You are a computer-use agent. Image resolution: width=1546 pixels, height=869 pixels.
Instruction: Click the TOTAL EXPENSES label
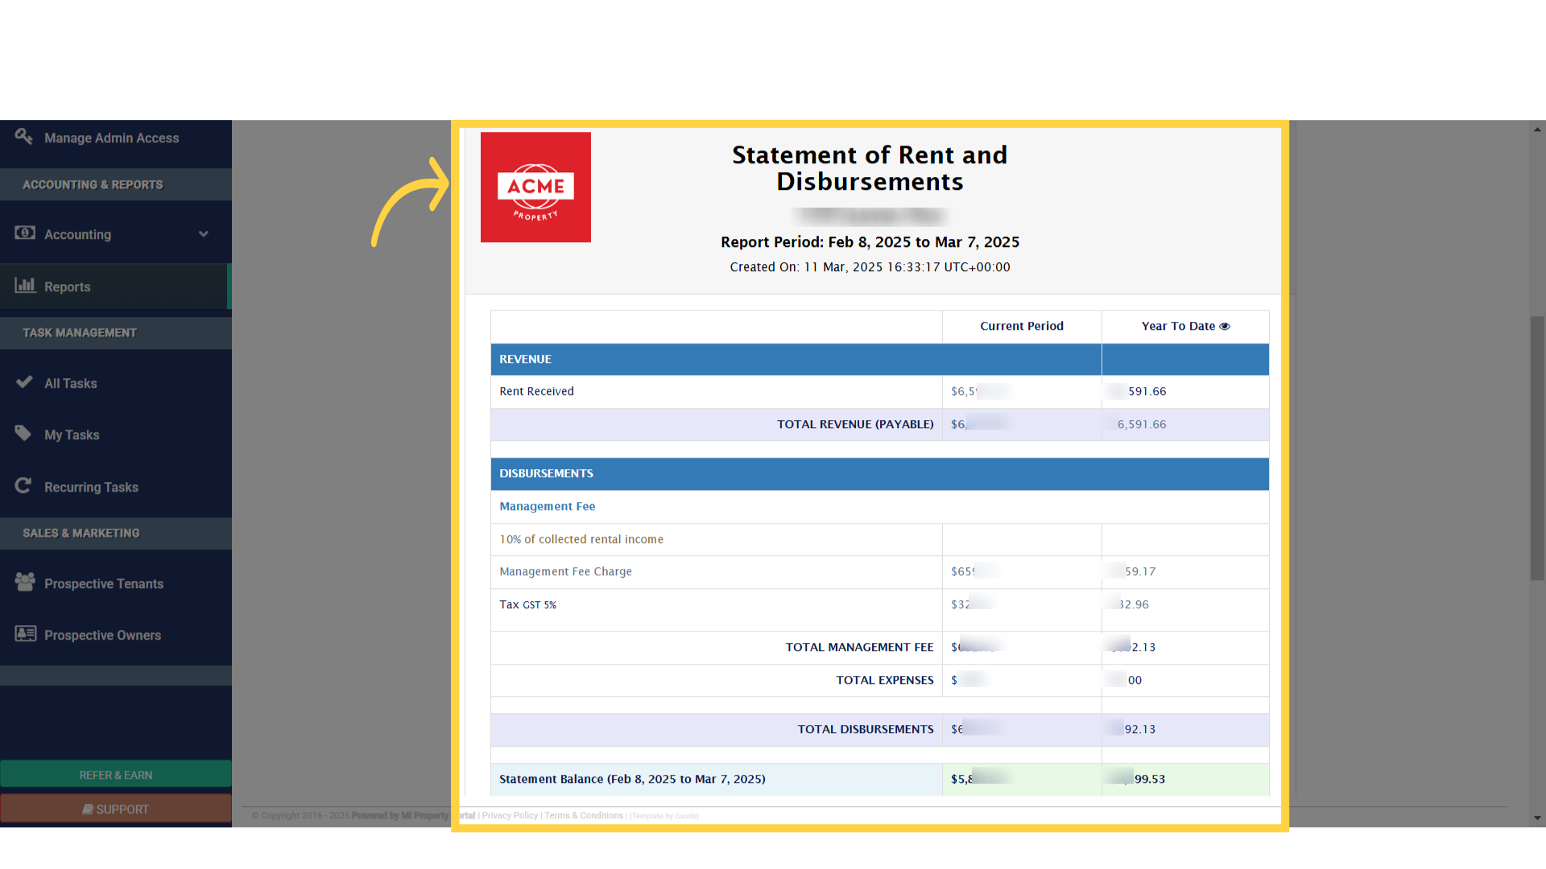click(x=885, y=680)
